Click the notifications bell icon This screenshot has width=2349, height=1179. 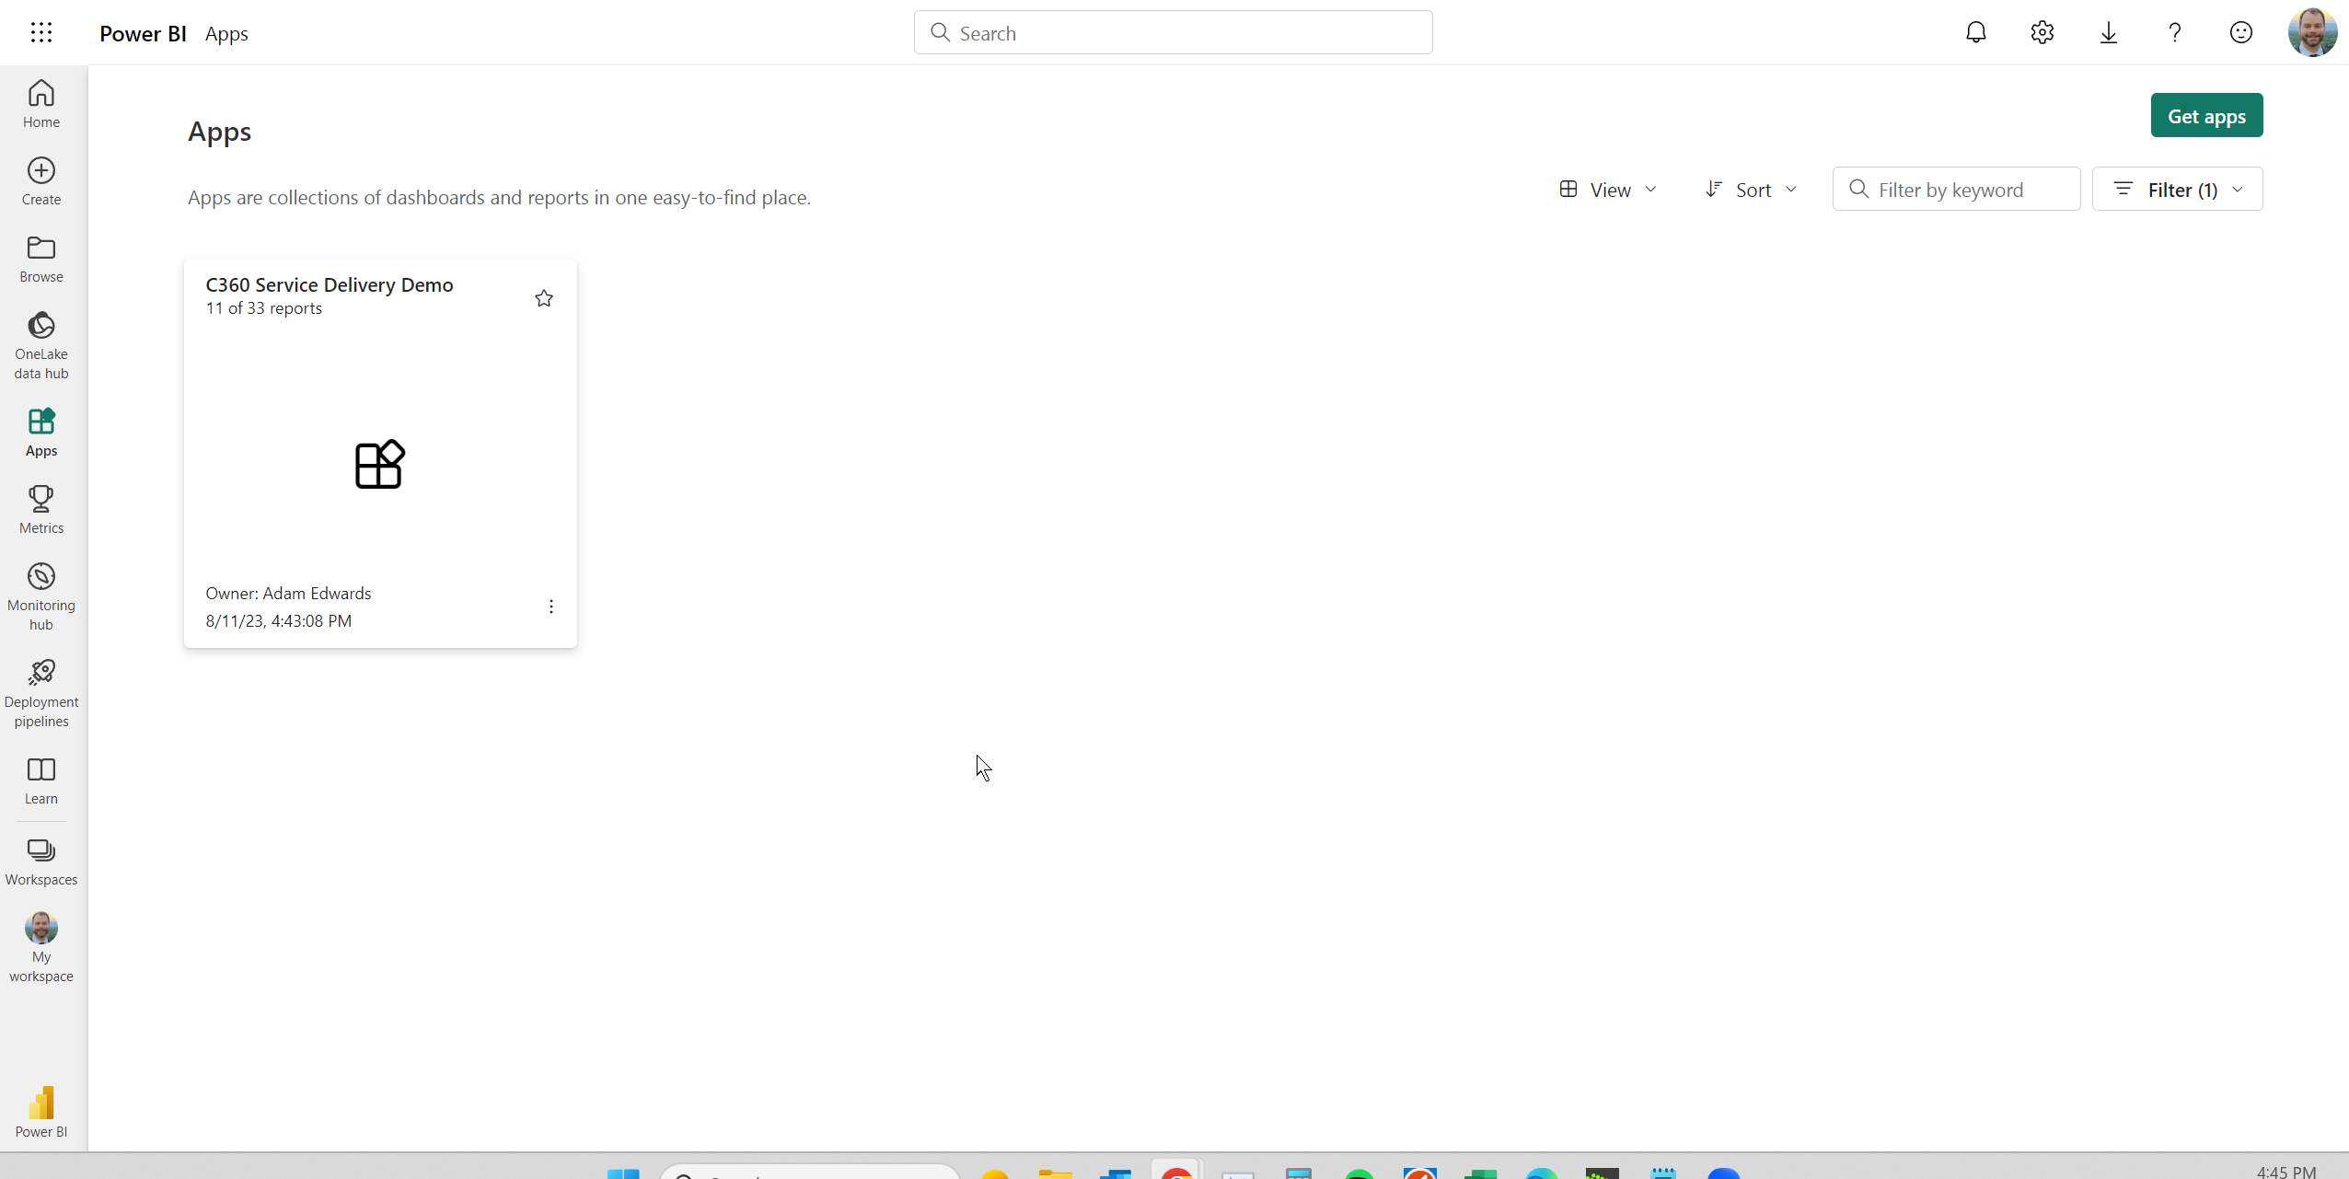click(x=1975, y=33)
